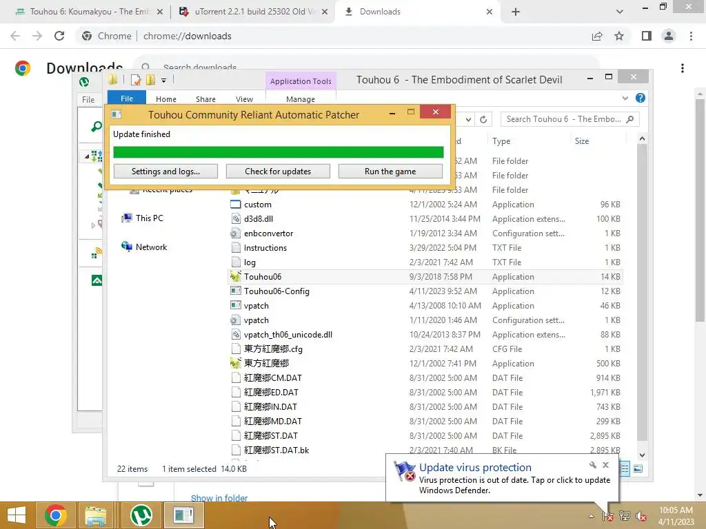Click Show in folder link in Downloads
This screenshot has width=706, height=529.
[219, 498]
